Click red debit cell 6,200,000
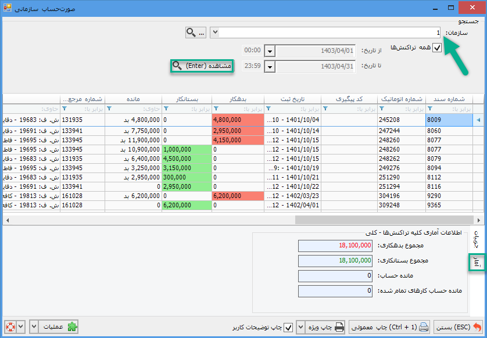Viewport: 487px width, 338px height. 238,196
